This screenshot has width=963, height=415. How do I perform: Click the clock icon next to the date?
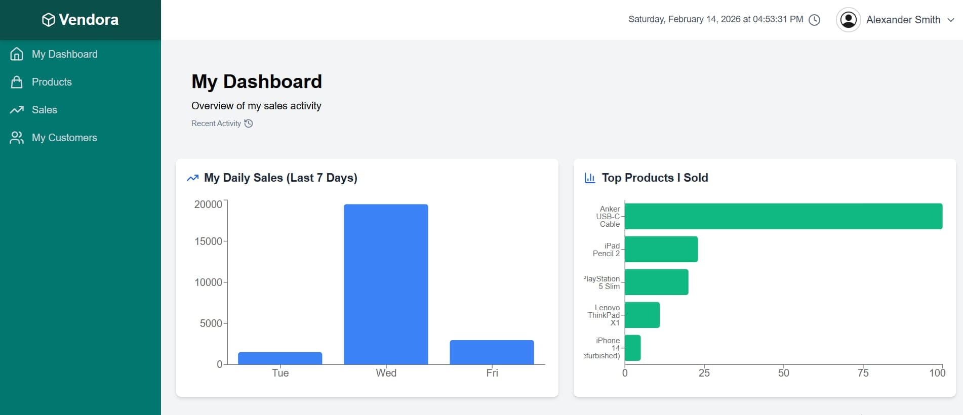point(814,20)
